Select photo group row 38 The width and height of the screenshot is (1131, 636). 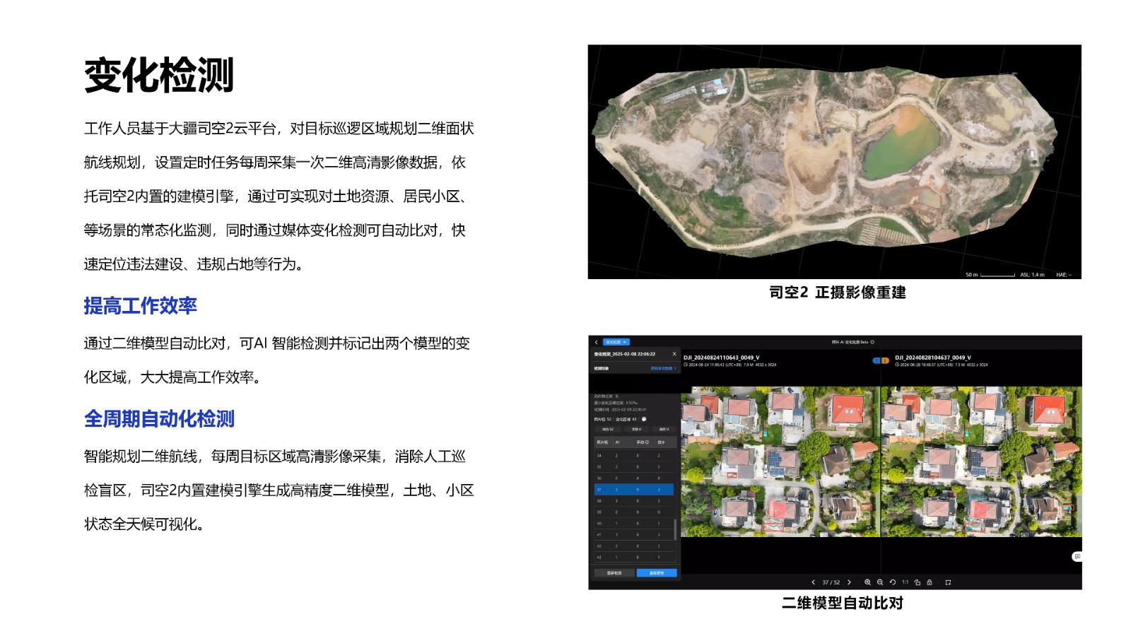[634, 500]
